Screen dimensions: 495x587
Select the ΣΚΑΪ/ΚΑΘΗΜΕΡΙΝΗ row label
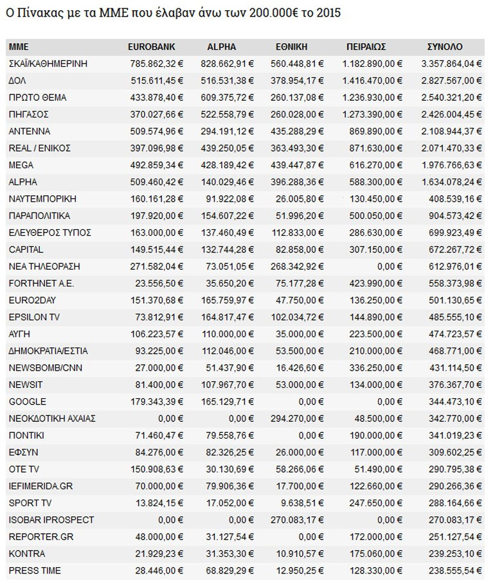pyautogui.click(x=48, y=64)
